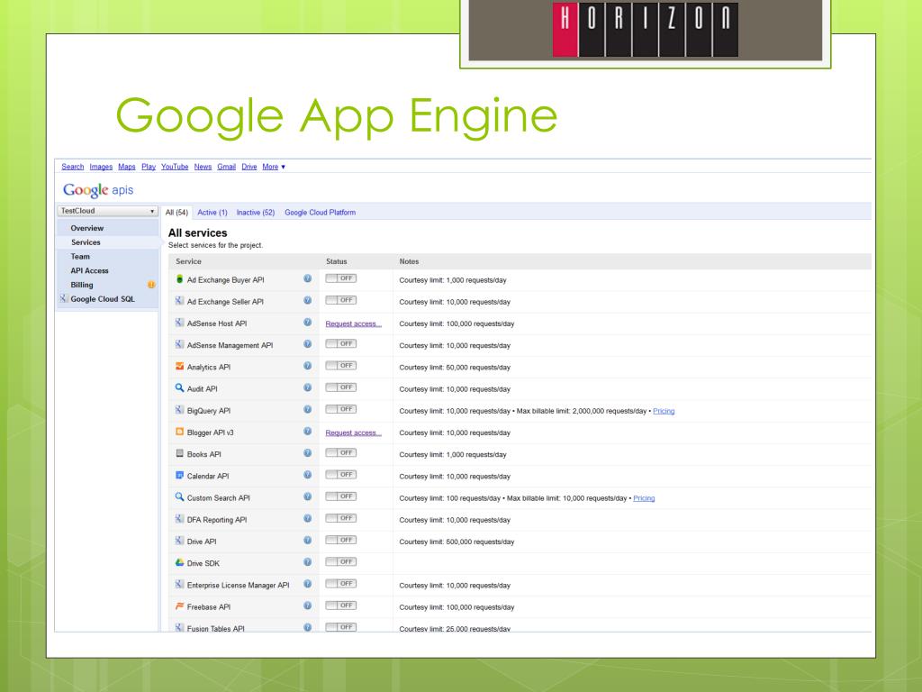Screen dimensions: 922x692
Task: Open the TestCloud project dropdown
Action: click(x=108, y=211)
